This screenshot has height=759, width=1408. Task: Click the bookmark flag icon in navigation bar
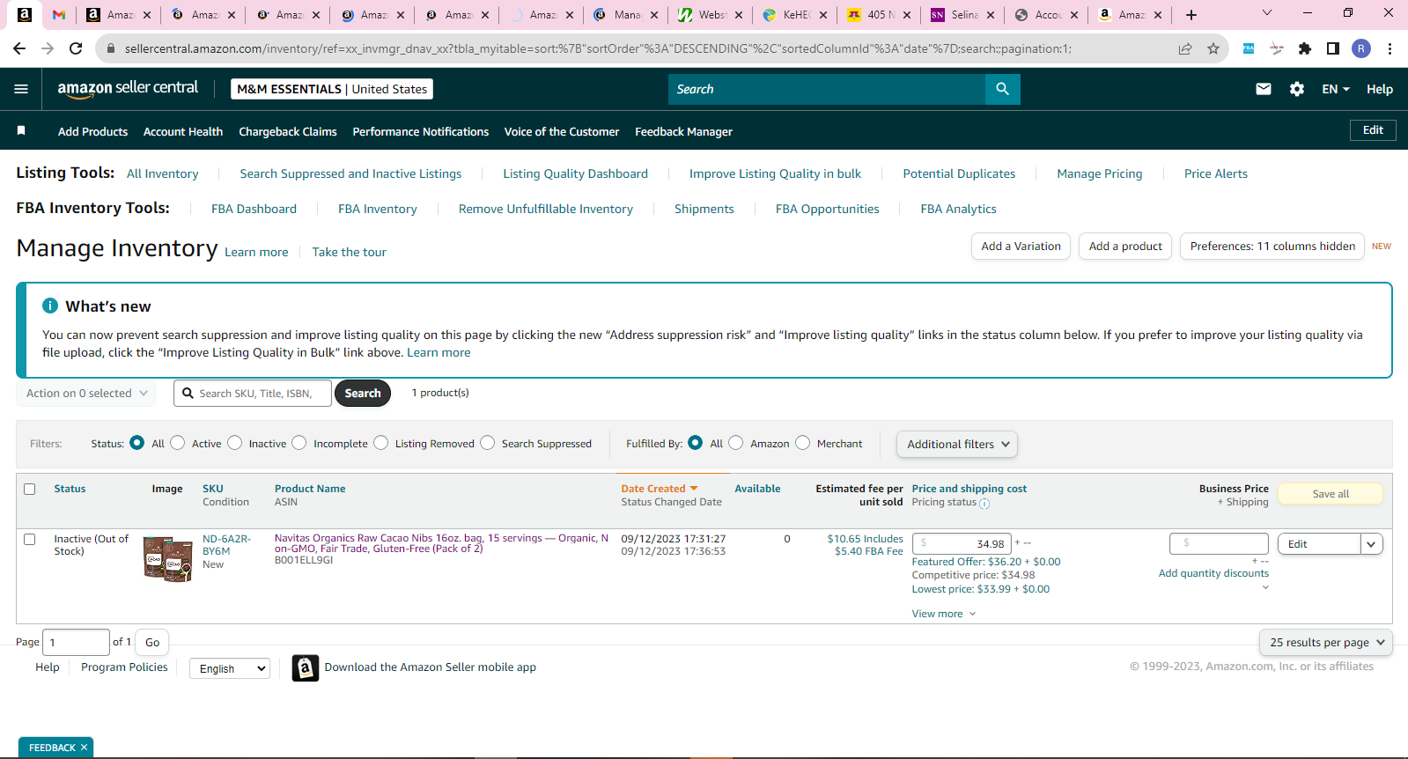21,131
